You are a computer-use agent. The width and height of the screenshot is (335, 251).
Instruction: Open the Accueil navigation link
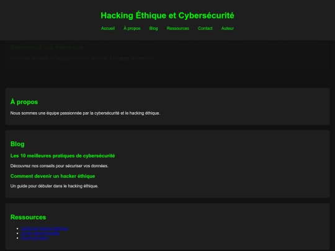pyautogui.click(x=108, y=29)
